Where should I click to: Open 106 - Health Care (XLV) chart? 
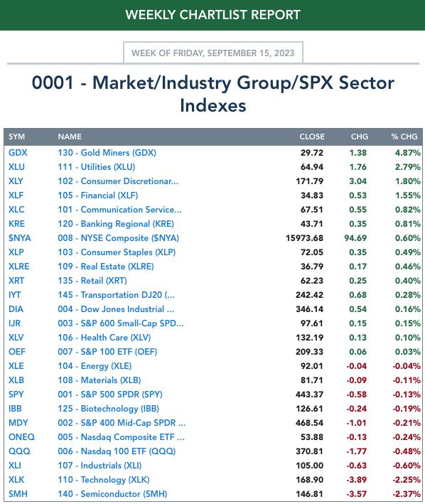click(104, 338)
